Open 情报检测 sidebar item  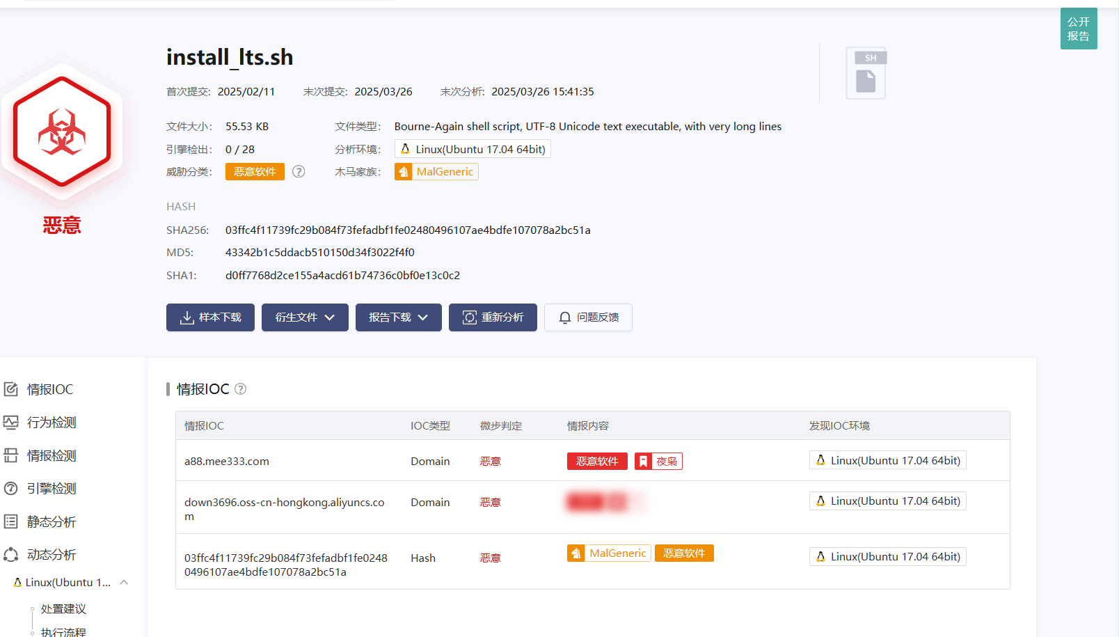(x=51, y=456)
